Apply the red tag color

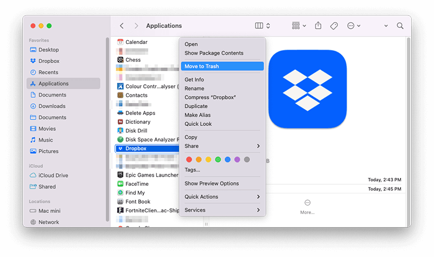coord(189,159)
